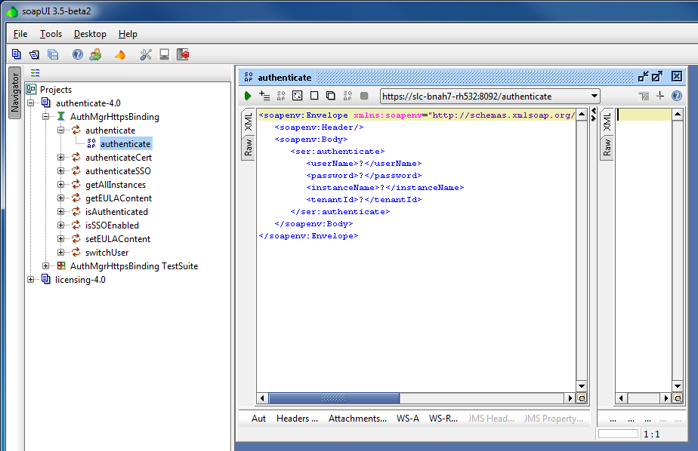Viewport: 698px width, 451px height.
Task: Create a new soapUI project from toolbar
Action: 17,54
